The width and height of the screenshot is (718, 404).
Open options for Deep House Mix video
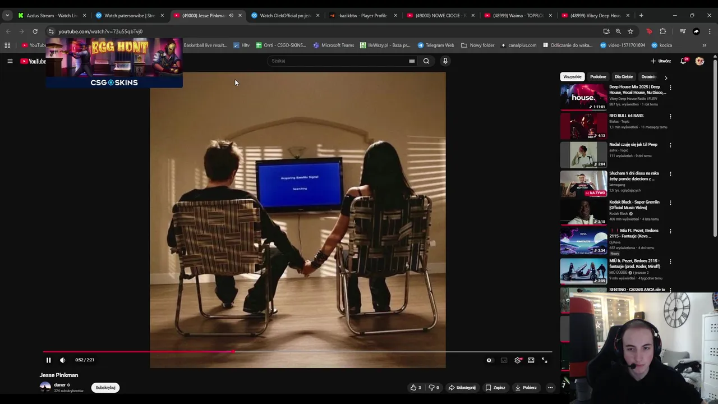[x=670, y=88]
